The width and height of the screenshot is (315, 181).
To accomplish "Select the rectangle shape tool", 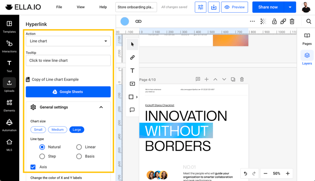I will (x=131, y=97).
